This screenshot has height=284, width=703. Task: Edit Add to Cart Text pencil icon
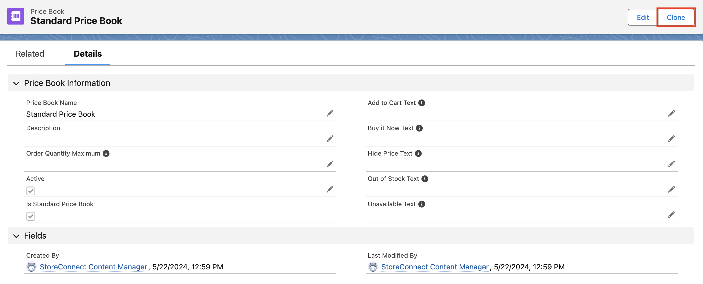click(671, 113)
